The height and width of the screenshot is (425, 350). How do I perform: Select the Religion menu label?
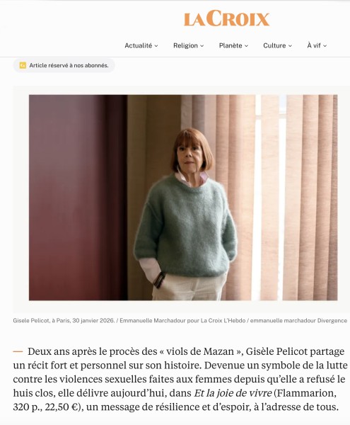[x=185, y=45]
